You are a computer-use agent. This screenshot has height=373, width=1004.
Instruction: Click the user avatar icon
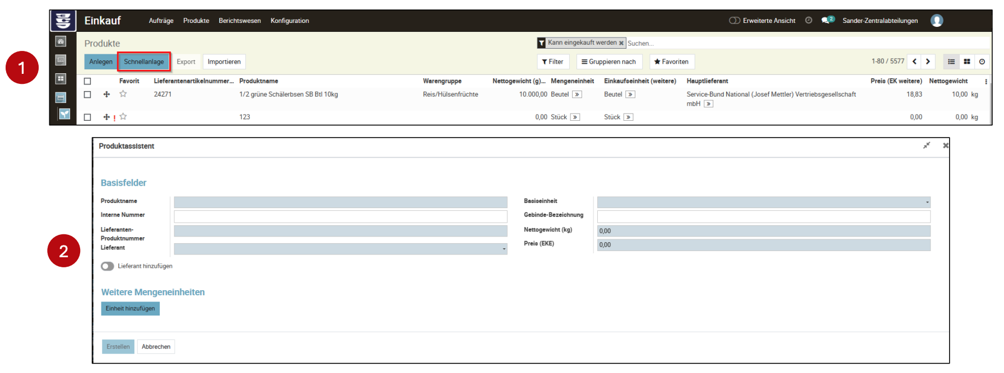pos(936,21)
